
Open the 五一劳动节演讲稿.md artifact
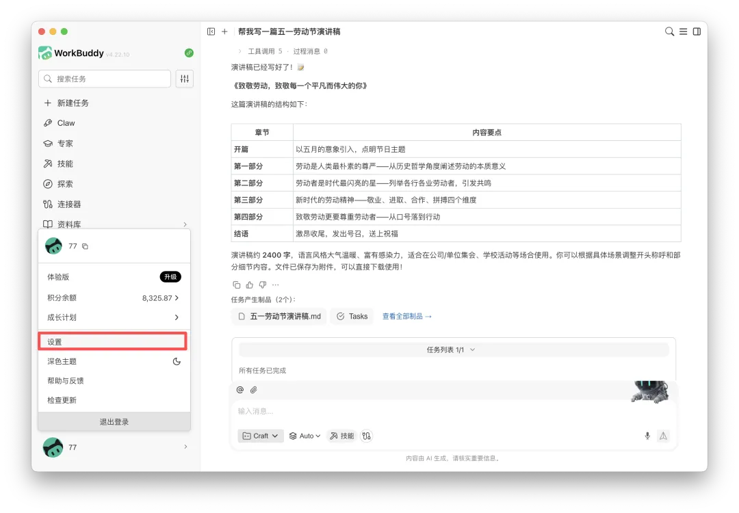tap(279, 316)
